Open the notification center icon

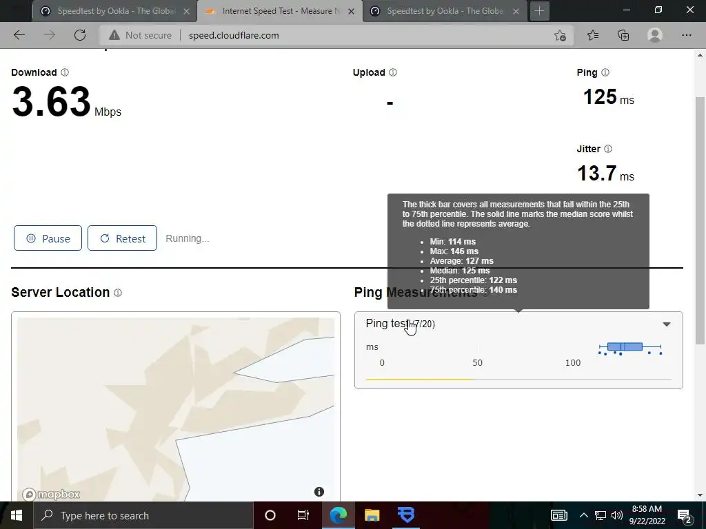pyautogui.click(x=685, y=516)
